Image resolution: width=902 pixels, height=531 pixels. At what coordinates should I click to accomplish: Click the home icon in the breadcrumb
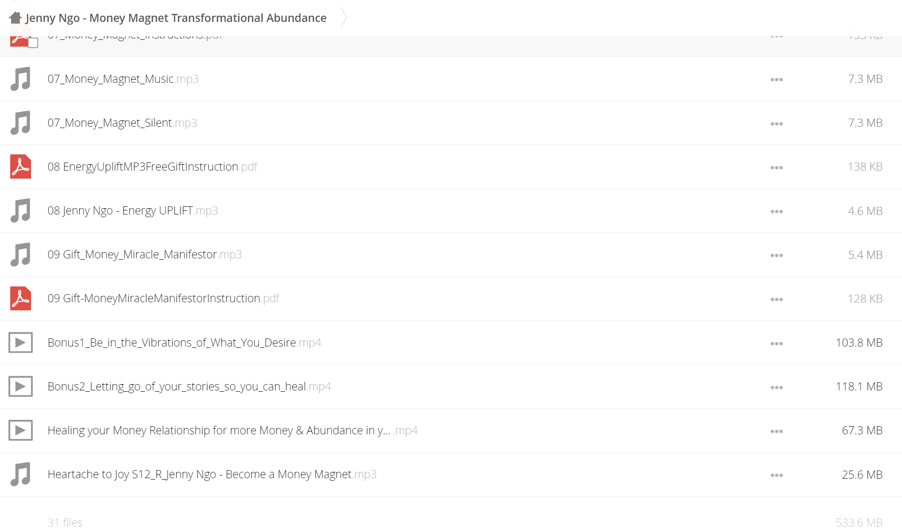click(x=15, y=18)
